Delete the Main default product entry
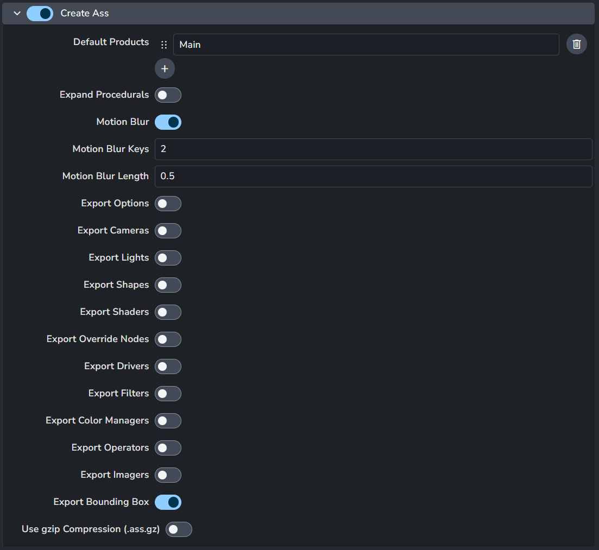The image size is (599, 550). coord(577,45)
